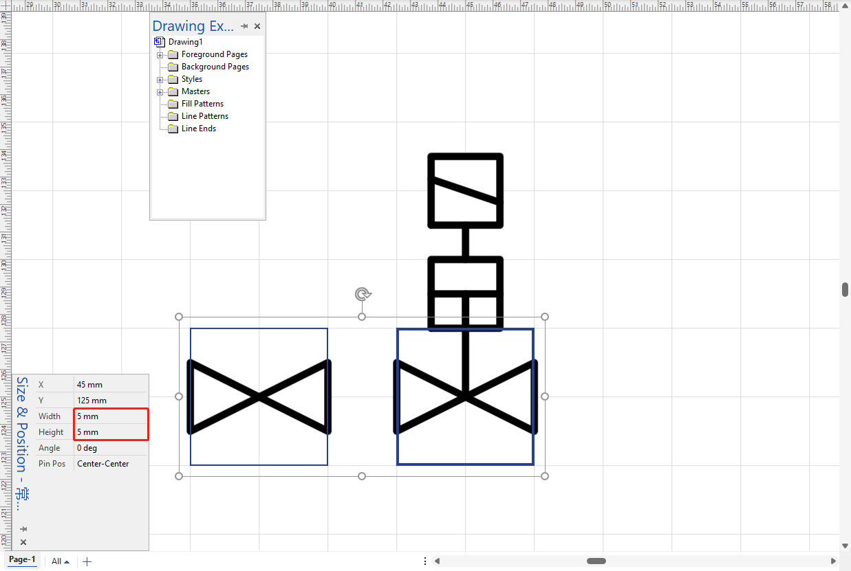Viewport: 851px width, 571px height.
Task: Click the vertical scrollbar down arrow
Action: pos(845,545)
